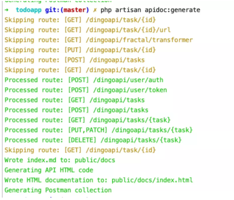Image resolution: width=234 pixels, height=200 pixels.
Task: Select line 'Skipping route: [PUT] /dingoapi/task/{id}'
Action: [80, 50]
